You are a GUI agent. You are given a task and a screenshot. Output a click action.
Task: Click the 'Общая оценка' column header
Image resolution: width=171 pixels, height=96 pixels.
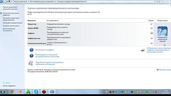(x=162, y=21)
